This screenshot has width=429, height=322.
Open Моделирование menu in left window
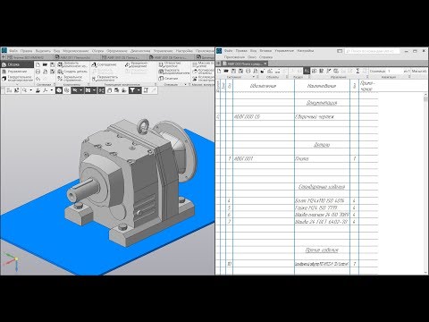76,51
